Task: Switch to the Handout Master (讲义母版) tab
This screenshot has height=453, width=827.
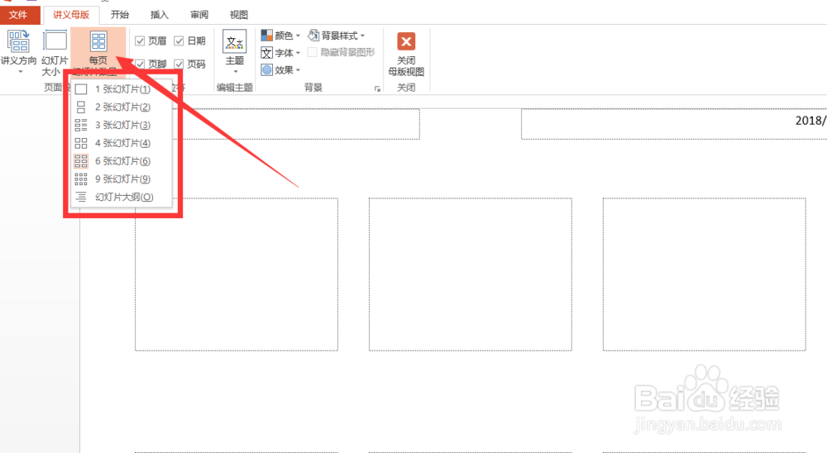Action: (71, 15)
